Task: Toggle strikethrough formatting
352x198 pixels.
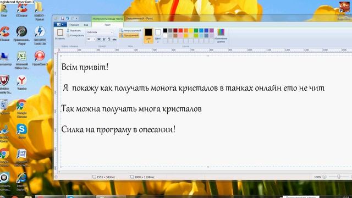Action: click(114, 39)
